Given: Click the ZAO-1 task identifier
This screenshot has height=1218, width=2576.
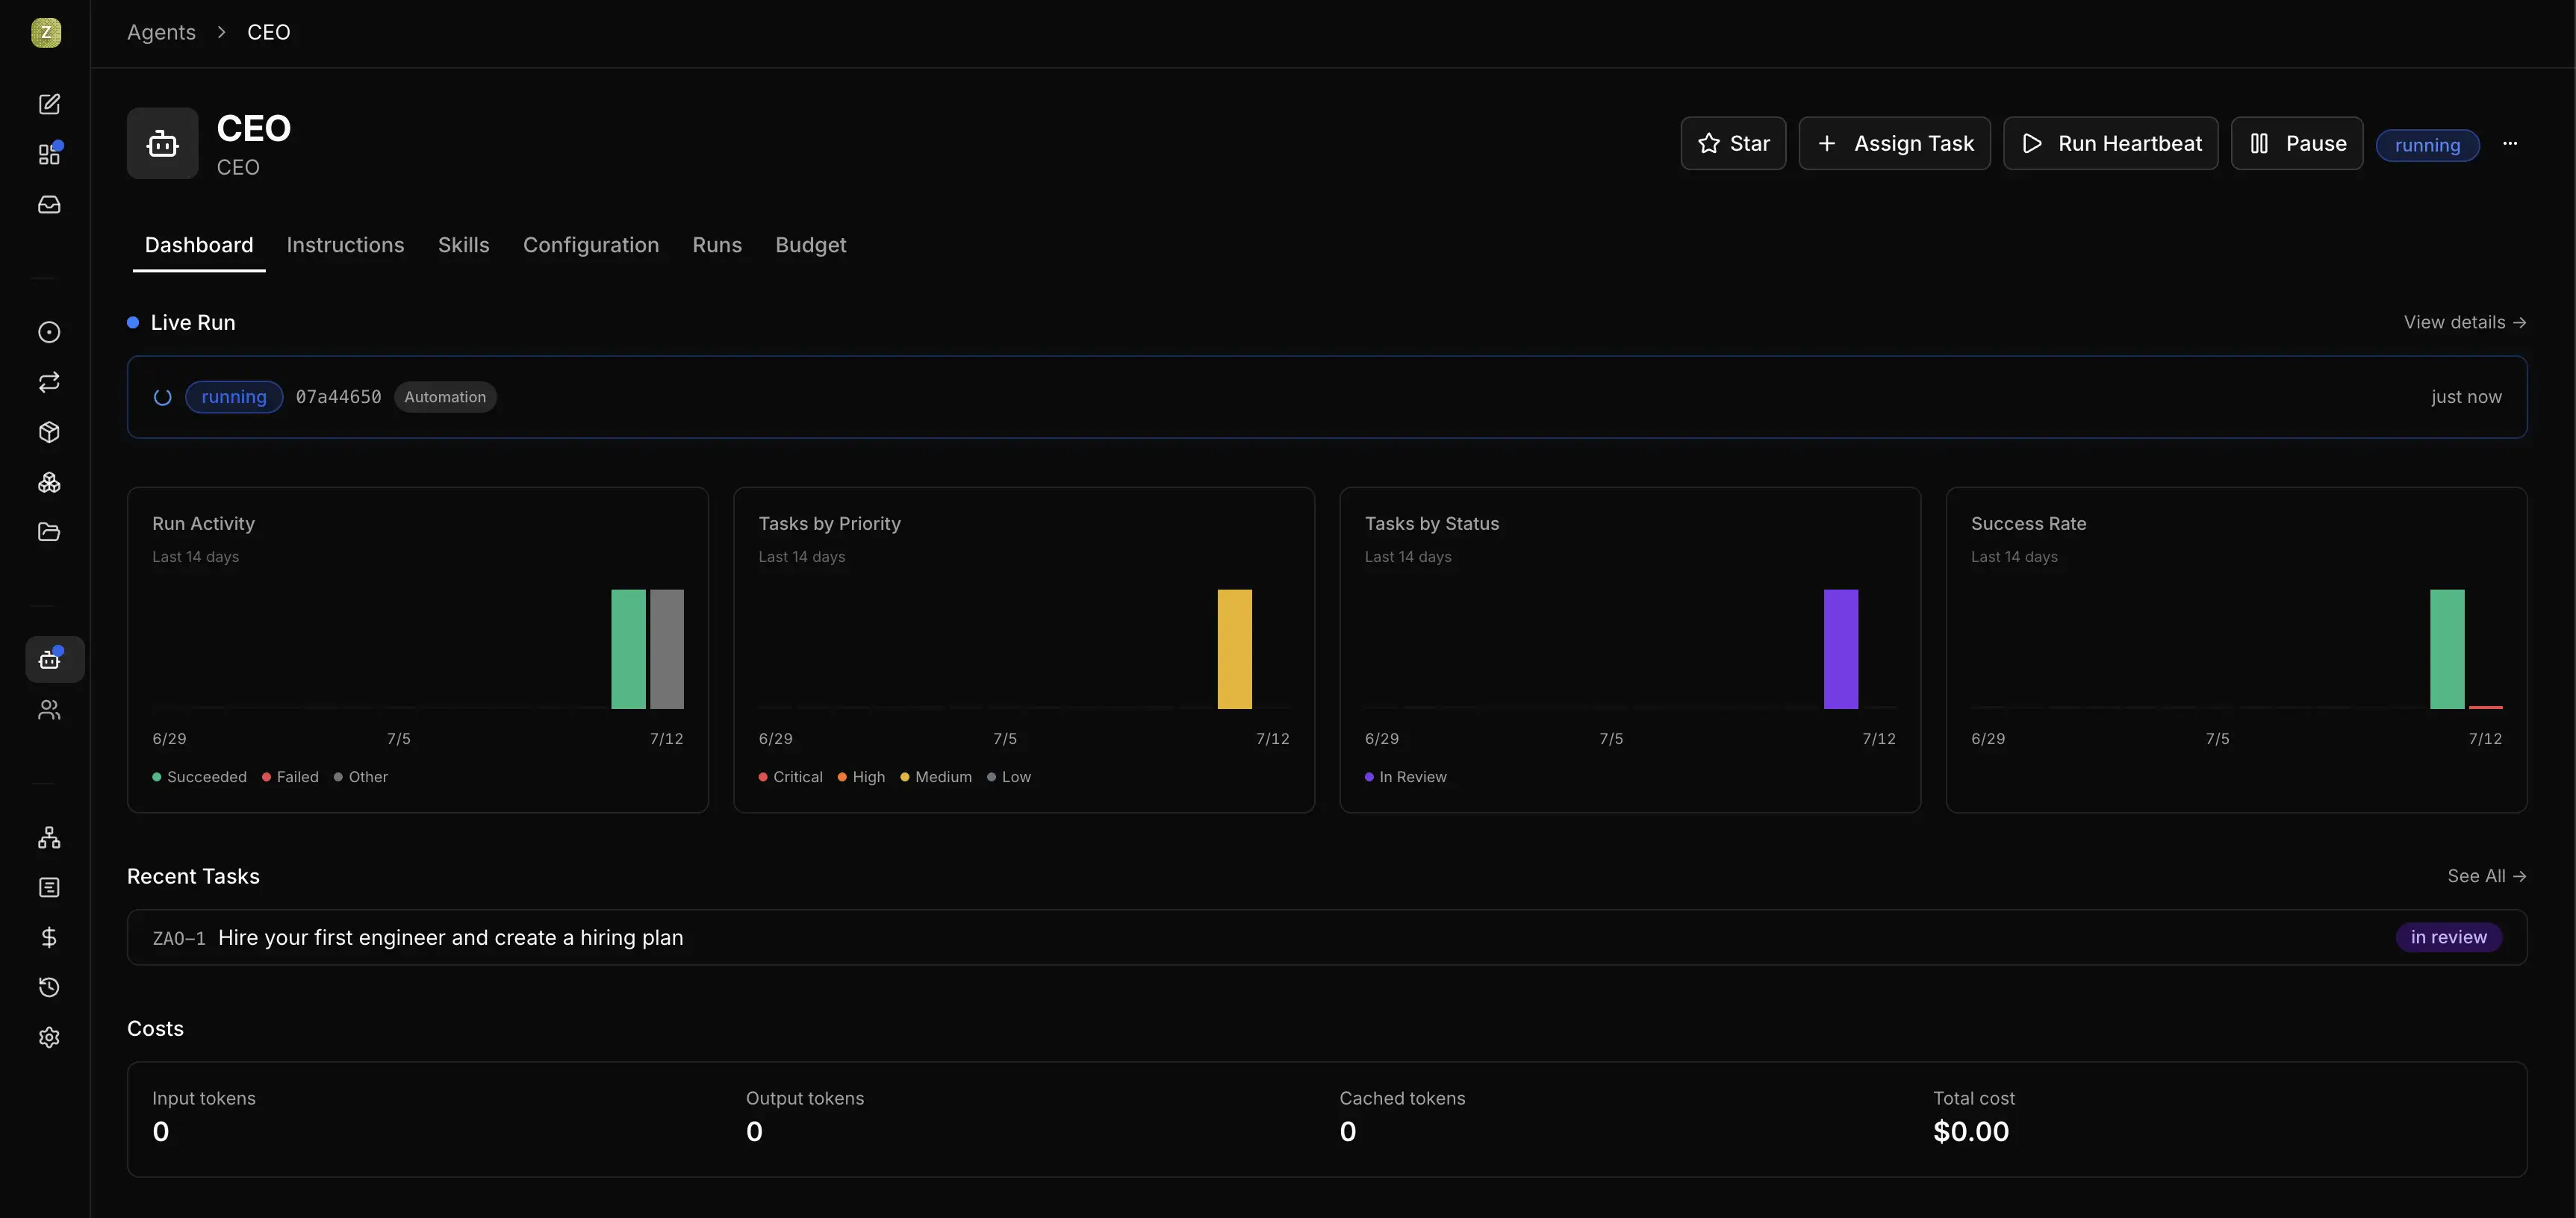Looking at the screenshot, I should [x=178, y=938].
